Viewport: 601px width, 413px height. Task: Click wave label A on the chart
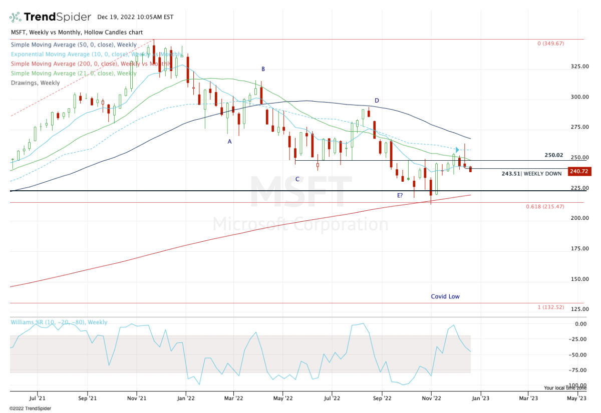[x=229, y=142]
